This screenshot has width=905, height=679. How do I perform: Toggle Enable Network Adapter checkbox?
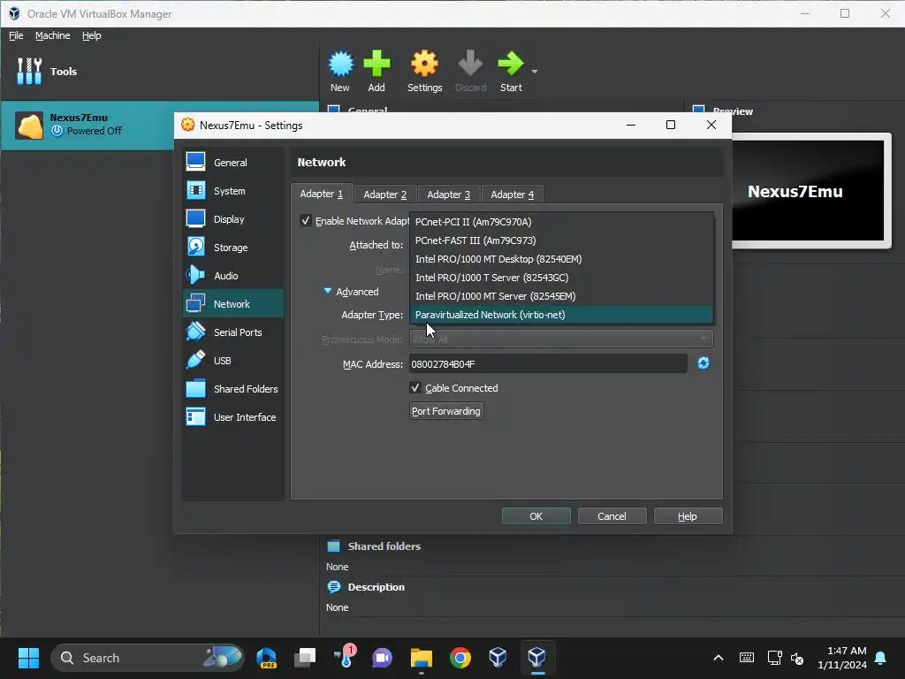tap(306, 220)
